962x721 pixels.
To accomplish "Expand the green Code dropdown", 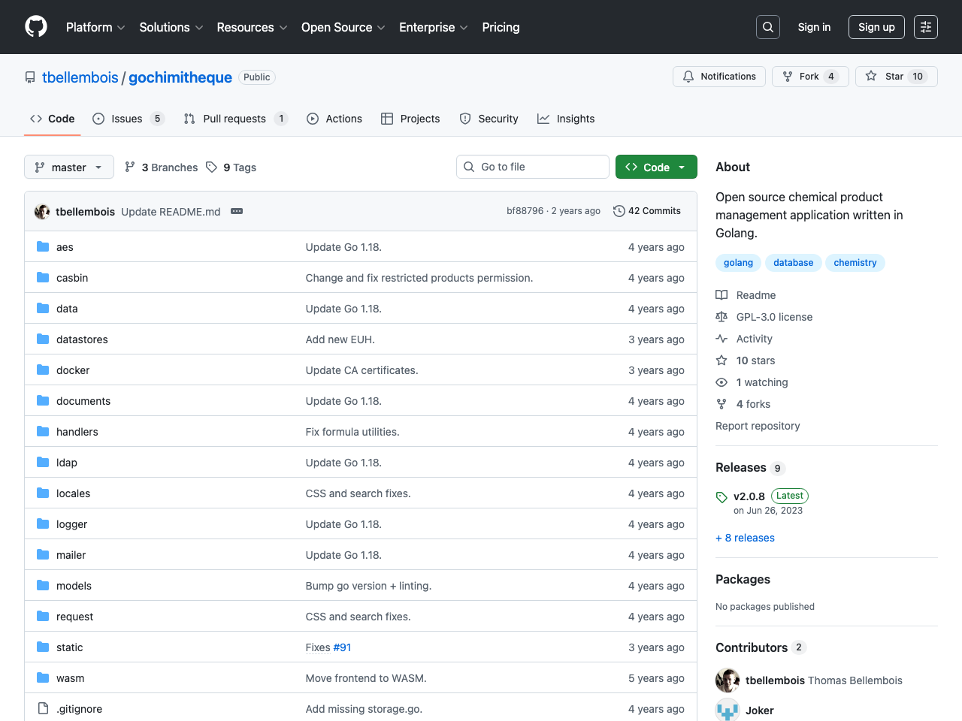I will coord(655,167).
